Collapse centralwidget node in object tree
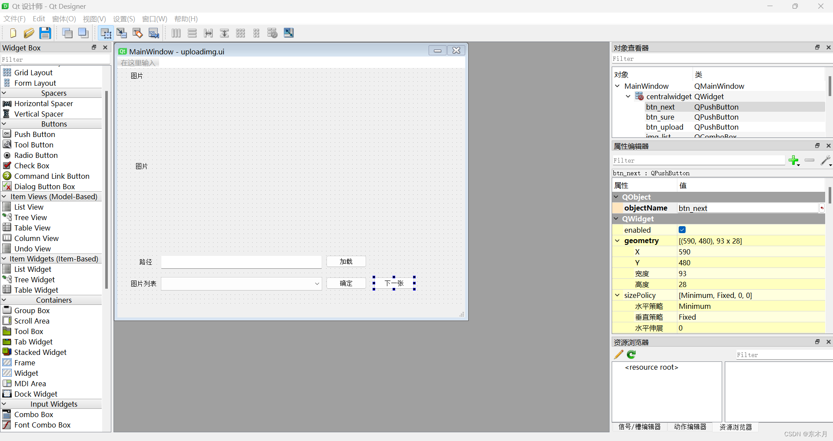 [x=628, y=97]
